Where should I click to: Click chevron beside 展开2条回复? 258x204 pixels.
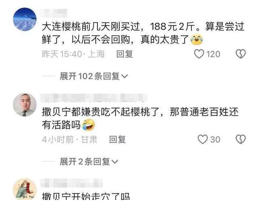(115, 162)
